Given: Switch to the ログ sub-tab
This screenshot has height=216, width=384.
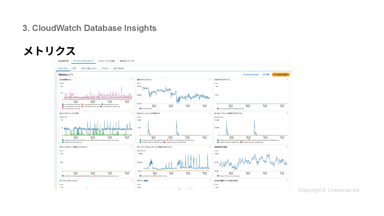Looking at the screenshot, I should pyautogui.click(x=74, y=69).
